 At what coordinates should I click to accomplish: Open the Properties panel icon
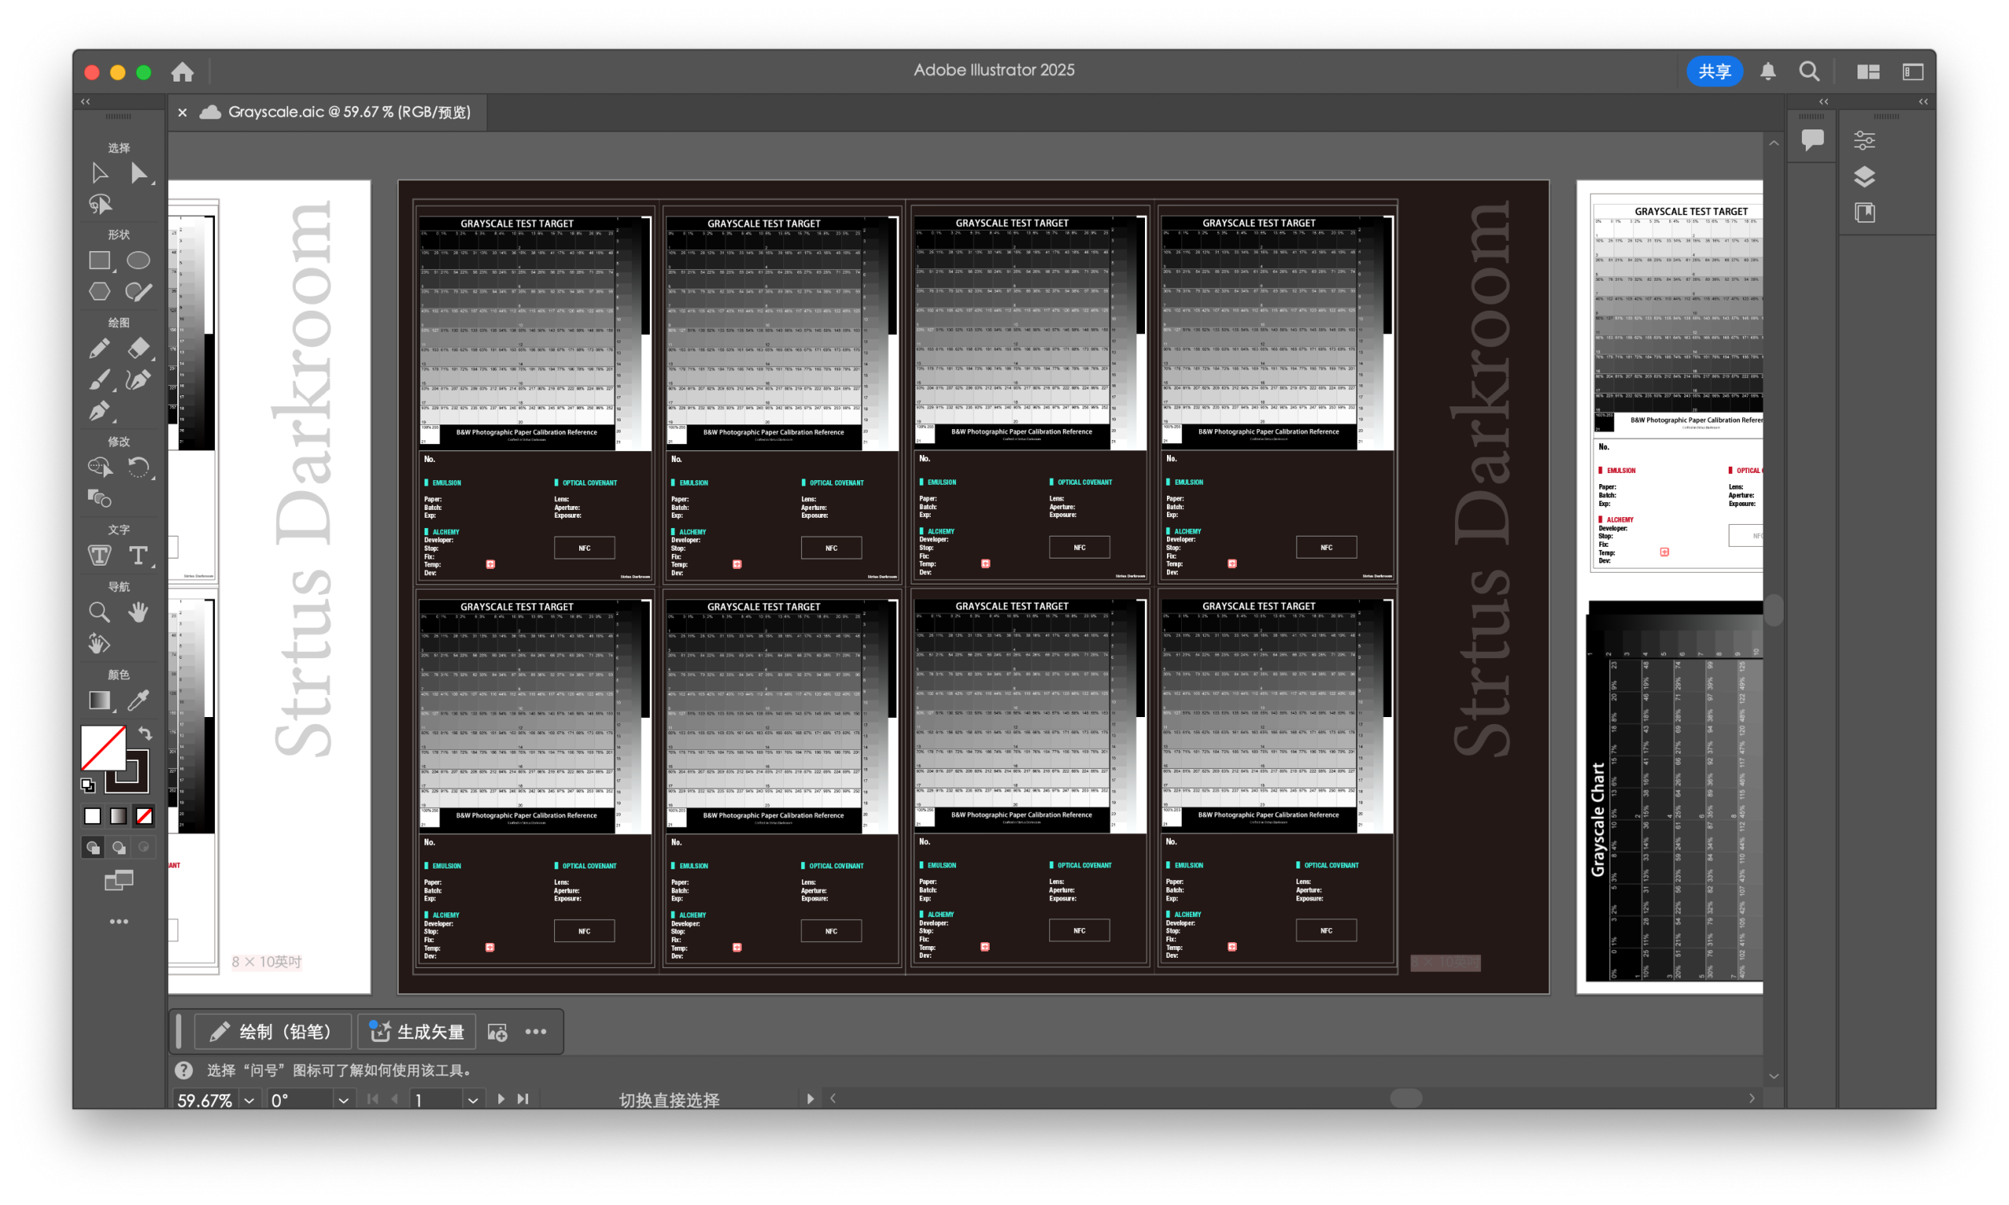[x=1865, y=140]
